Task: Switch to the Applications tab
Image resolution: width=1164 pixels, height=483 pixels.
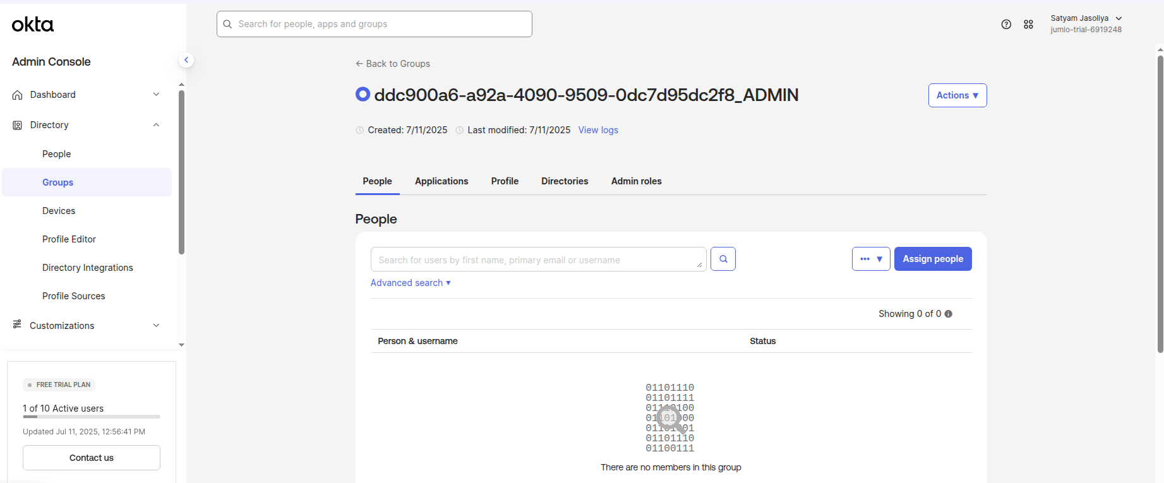Action: (441, 181)
